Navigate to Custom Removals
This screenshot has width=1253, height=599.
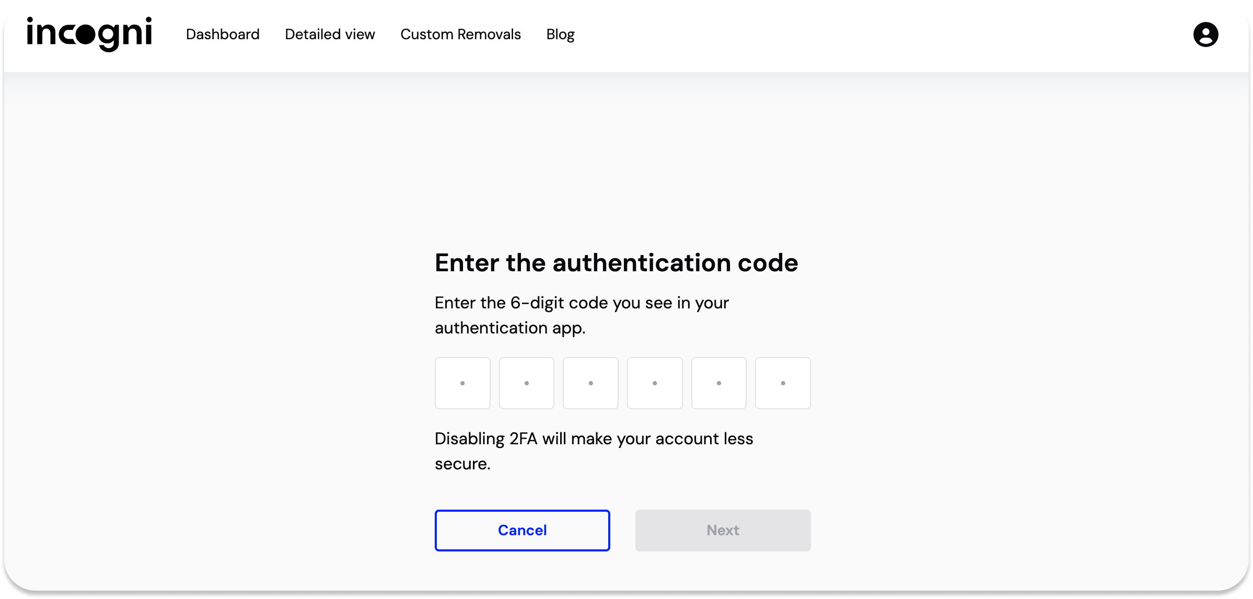coord(460,34)
